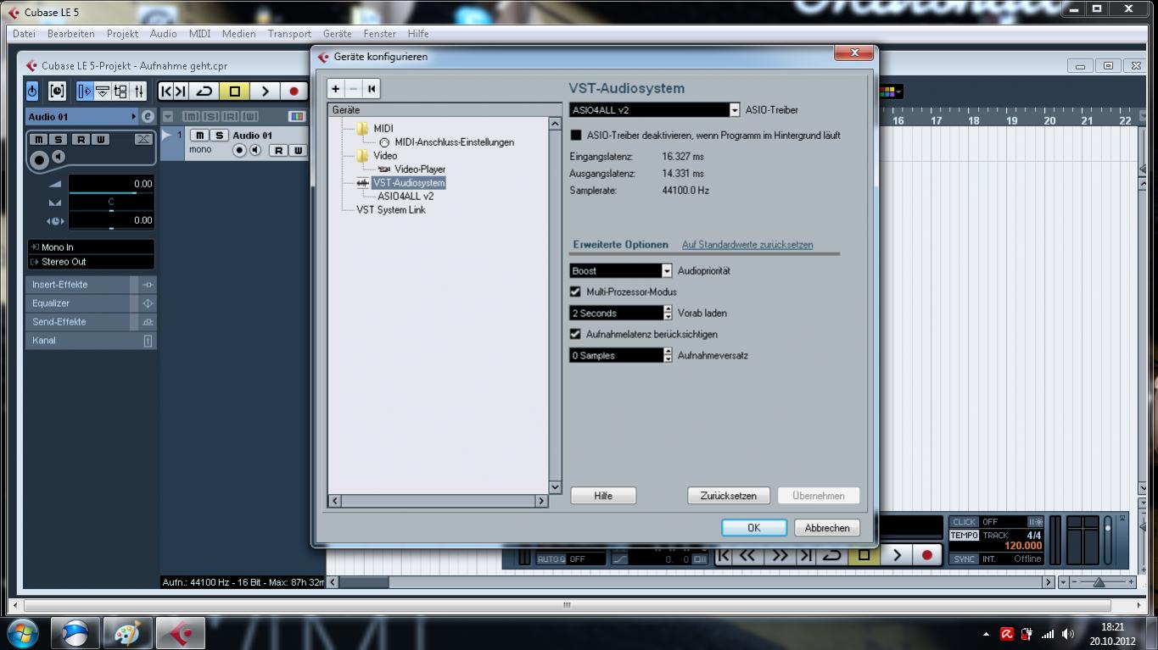Click the automation mode icon in toolbar
Screen dimensions: 1158x650
[x=57, y=91]
